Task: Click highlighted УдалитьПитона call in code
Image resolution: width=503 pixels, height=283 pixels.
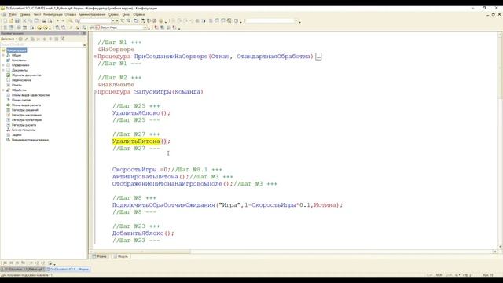Action: pyautogui.click(x=136, y=141)
